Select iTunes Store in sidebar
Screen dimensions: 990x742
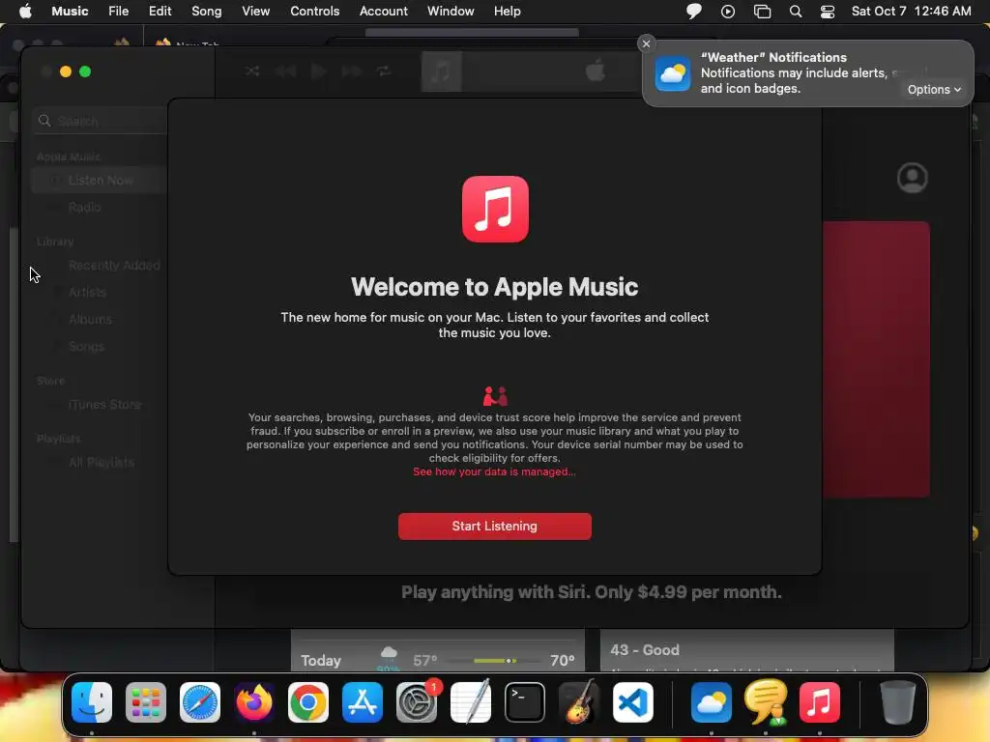(104, 405)
